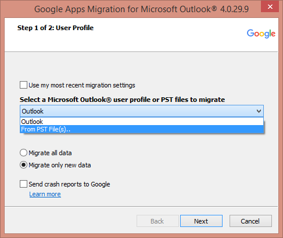This screenshot has width=283, height=238.
Task: Close the migration dialog window
Action: (270, 7)
